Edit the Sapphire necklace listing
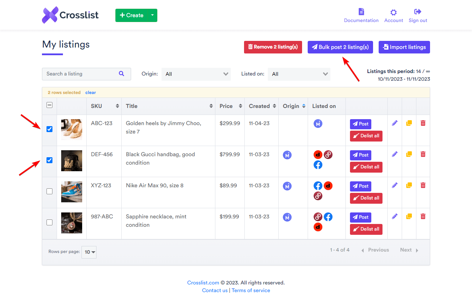The width and height of the screenshot is (472, 297). click(x=395, y=216)
